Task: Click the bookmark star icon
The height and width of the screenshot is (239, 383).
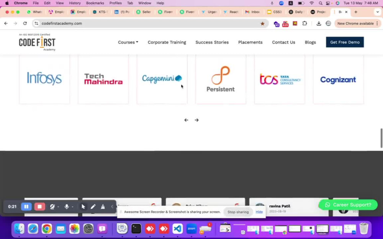Action: (x=262, y=23)
